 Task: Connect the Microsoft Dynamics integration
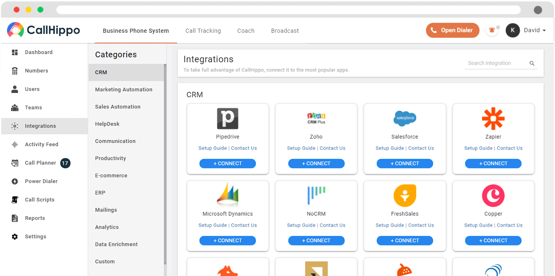(227, 240)
